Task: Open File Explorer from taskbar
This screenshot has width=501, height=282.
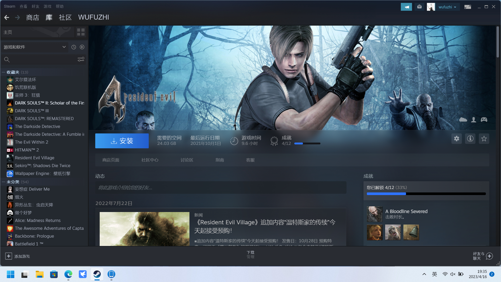Action: click(x=40, y=274)
